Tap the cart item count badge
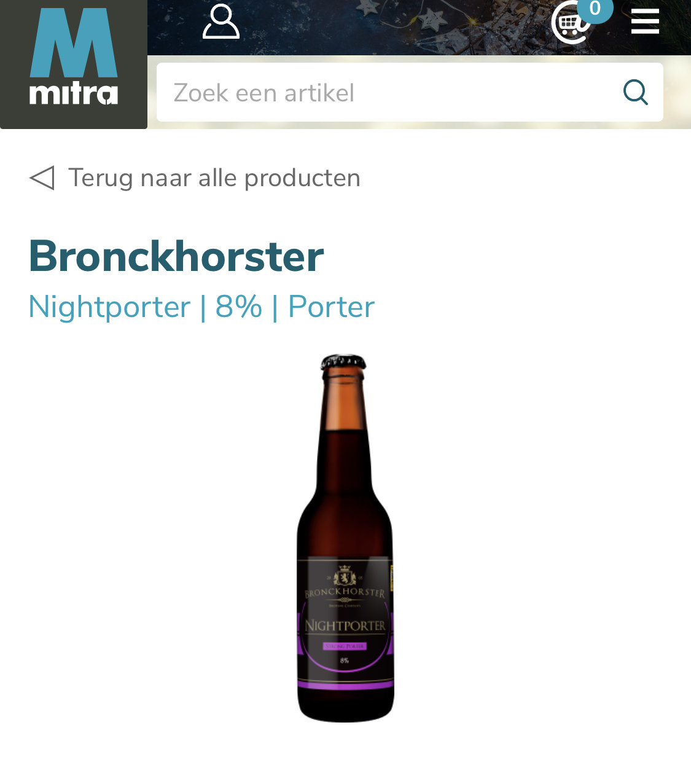This screenshot has height=760, width=691. click(595, 9)
